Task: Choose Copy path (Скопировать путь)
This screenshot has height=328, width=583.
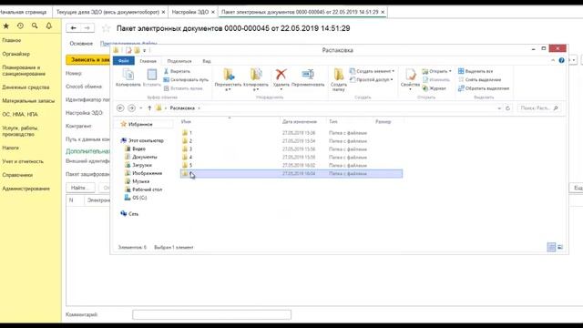Action: coord(186,79)
